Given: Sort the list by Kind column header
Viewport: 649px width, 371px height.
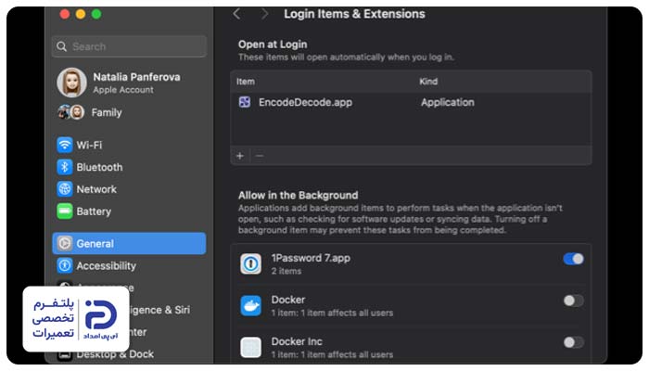Looking at the screenshot, I should (428, 82).
